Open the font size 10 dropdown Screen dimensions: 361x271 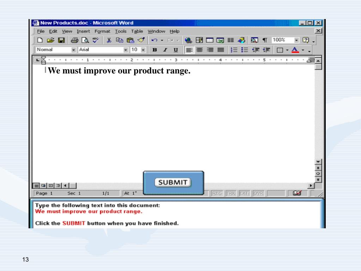143,50
